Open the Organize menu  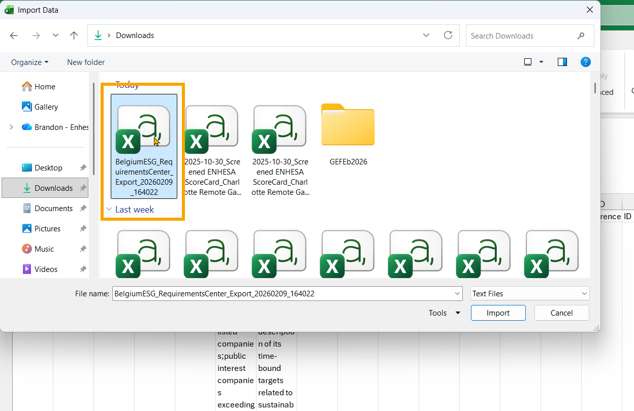[30, 62]
